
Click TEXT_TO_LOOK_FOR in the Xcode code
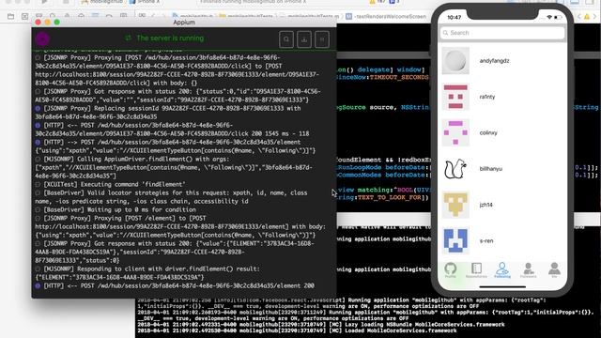[390, 197]
